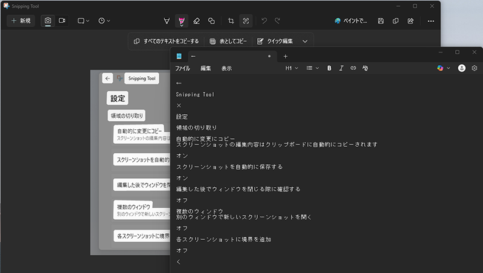This screenshot has width=483, height=273.
Task: Add a new Notepad tab
Action: [x=286, y=56]
